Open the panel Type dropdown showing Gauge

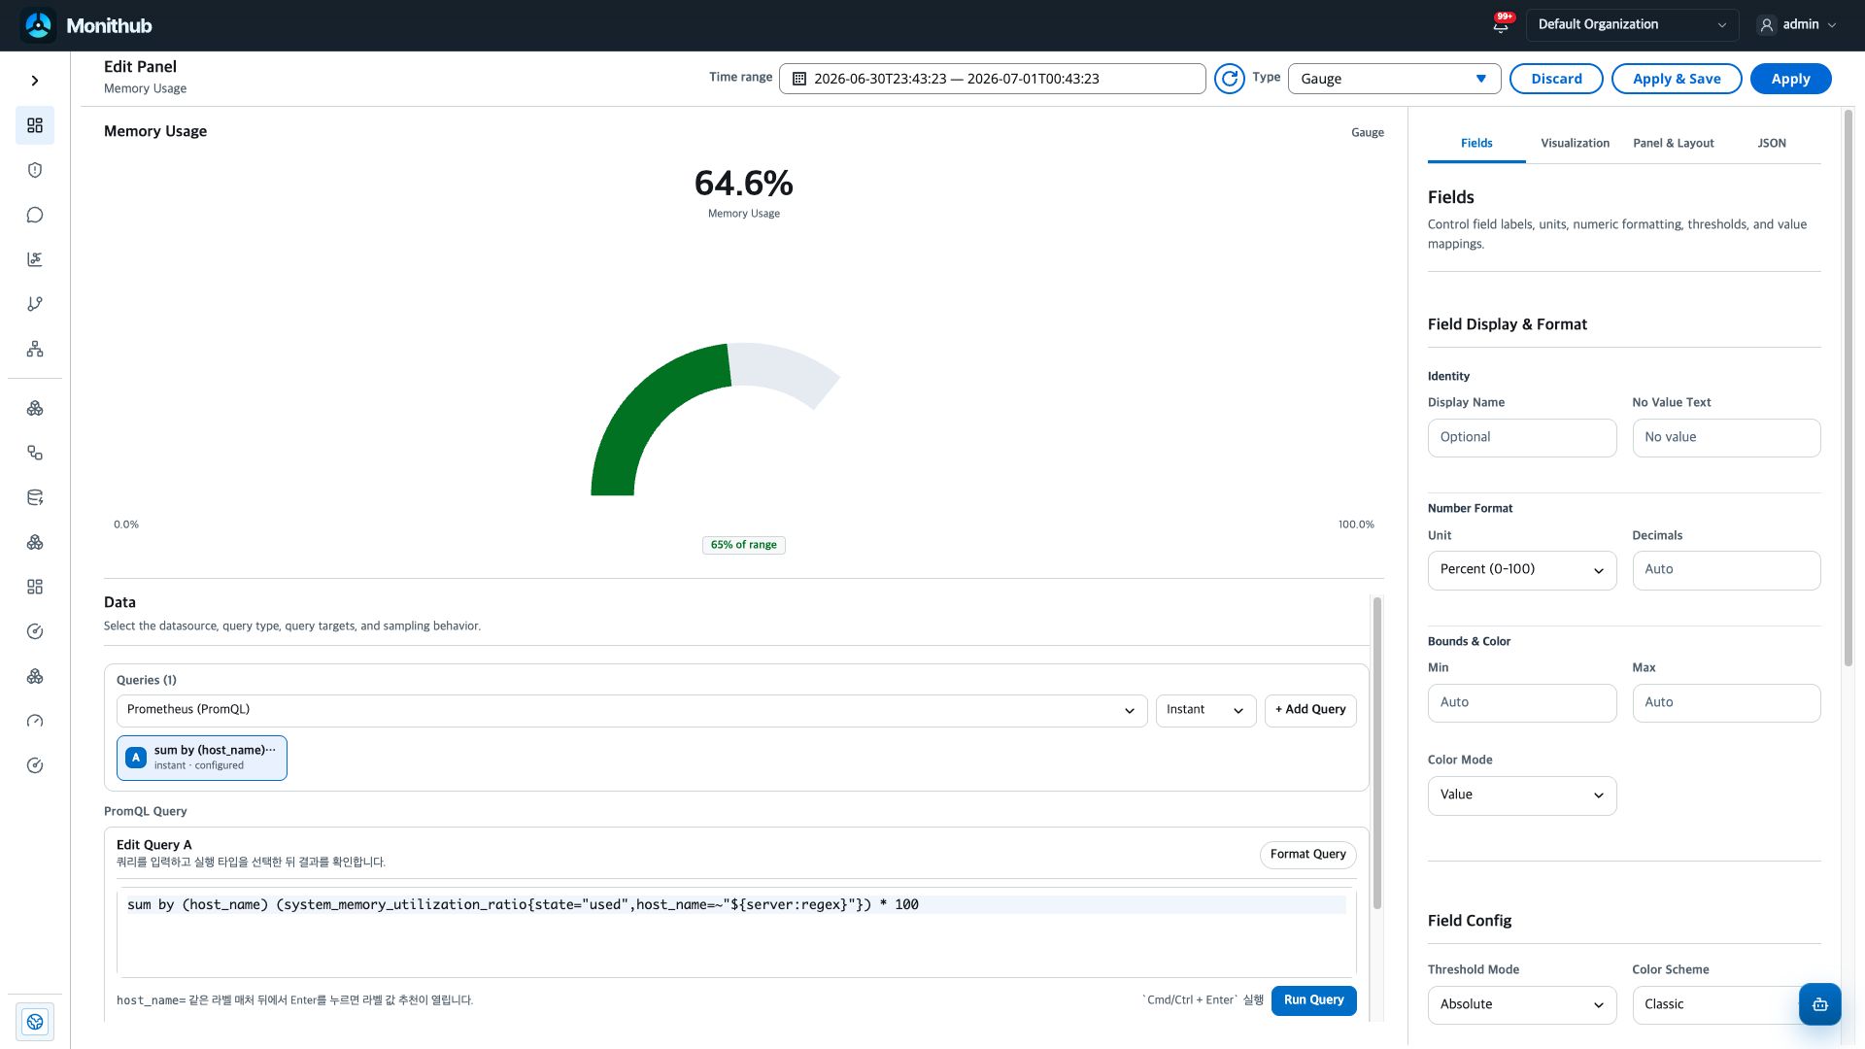(1394, 79)
